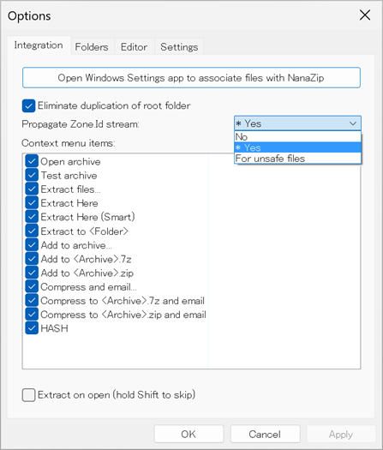Toggle the Extract Here (Smart) checkbox
The width and height of the screenshot is (383, 450).
32,217
